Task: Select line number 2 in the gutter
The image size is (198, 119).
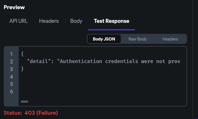Action: click(x=11, y=61)
